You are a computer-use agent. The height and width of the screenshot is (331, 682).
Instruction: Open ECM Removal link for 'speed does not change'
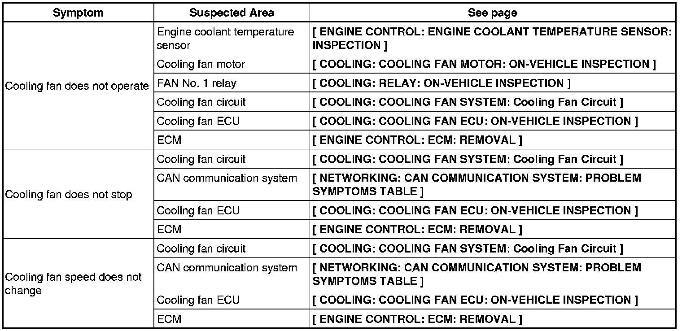click(417, 319)
